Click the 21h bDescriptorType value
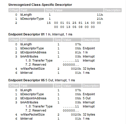 click(100, 19)
